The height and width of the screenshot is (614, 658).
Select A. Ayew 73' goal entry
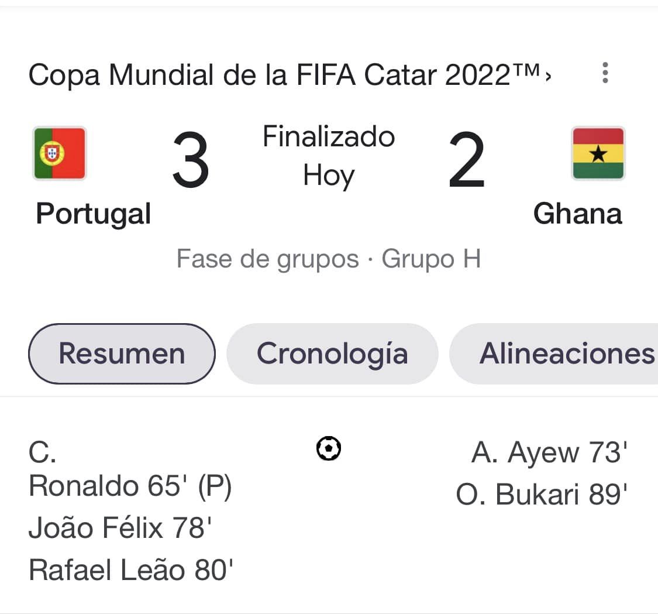tap(549, 452)
